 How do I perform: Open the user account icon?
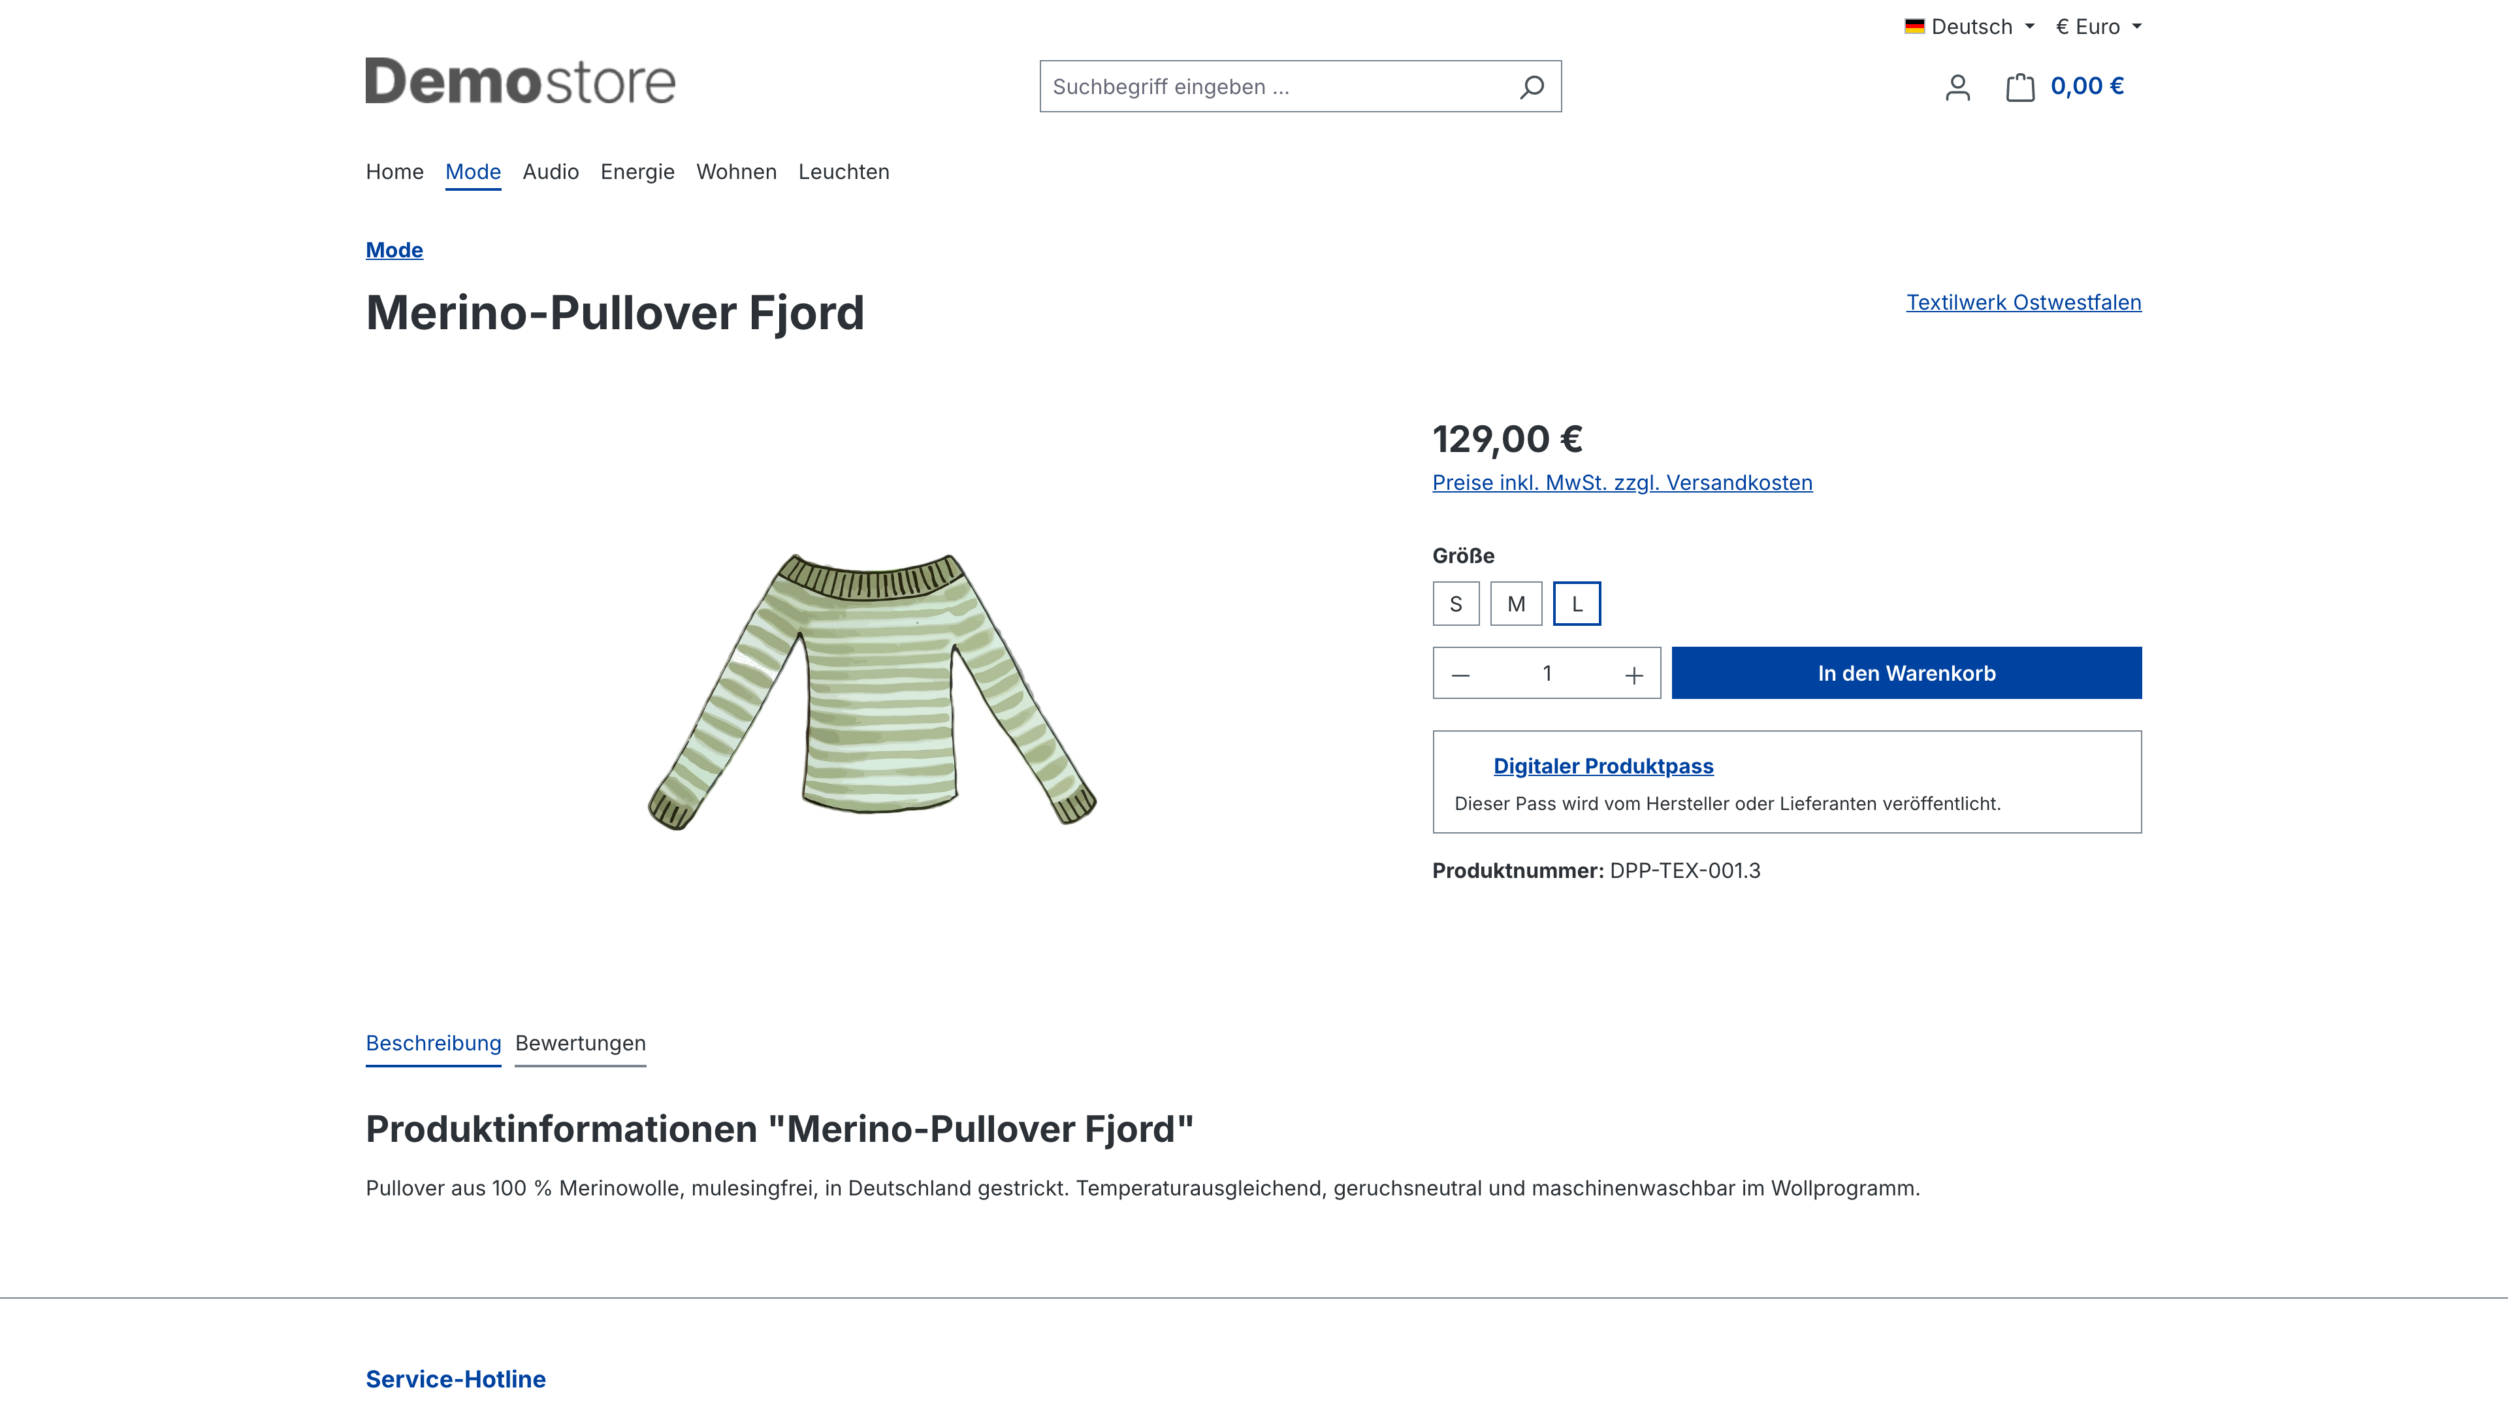coord(1957,88)
